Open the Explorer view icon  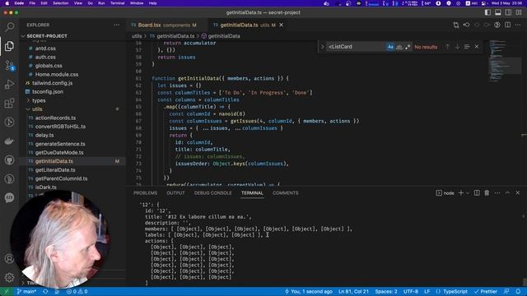coord(9,46)
